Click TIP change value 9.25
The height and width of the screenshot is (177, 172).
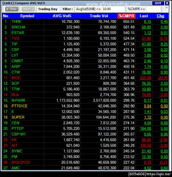[x=164, y=44]
